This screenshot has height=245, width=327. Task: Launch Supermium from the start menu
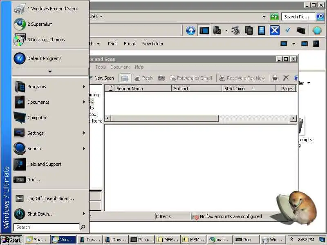click(50, 24)
